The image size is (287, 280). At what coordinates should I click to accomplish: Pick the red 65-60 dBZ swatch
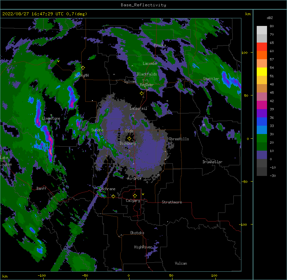coord(262,47)
